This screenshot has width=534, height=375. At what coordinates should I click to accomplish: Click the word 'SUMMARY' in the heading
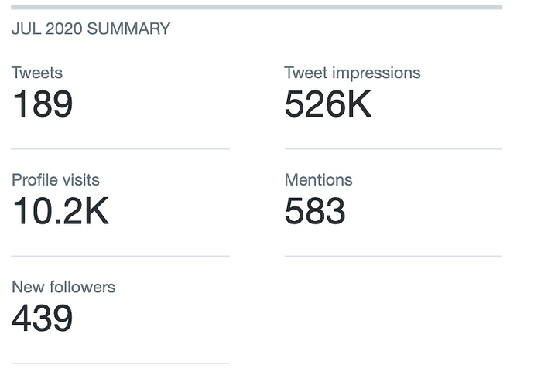(x=128, y=29)
